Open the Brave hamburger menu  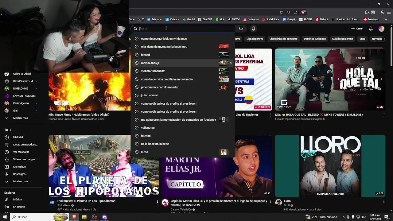click(388, 12)
